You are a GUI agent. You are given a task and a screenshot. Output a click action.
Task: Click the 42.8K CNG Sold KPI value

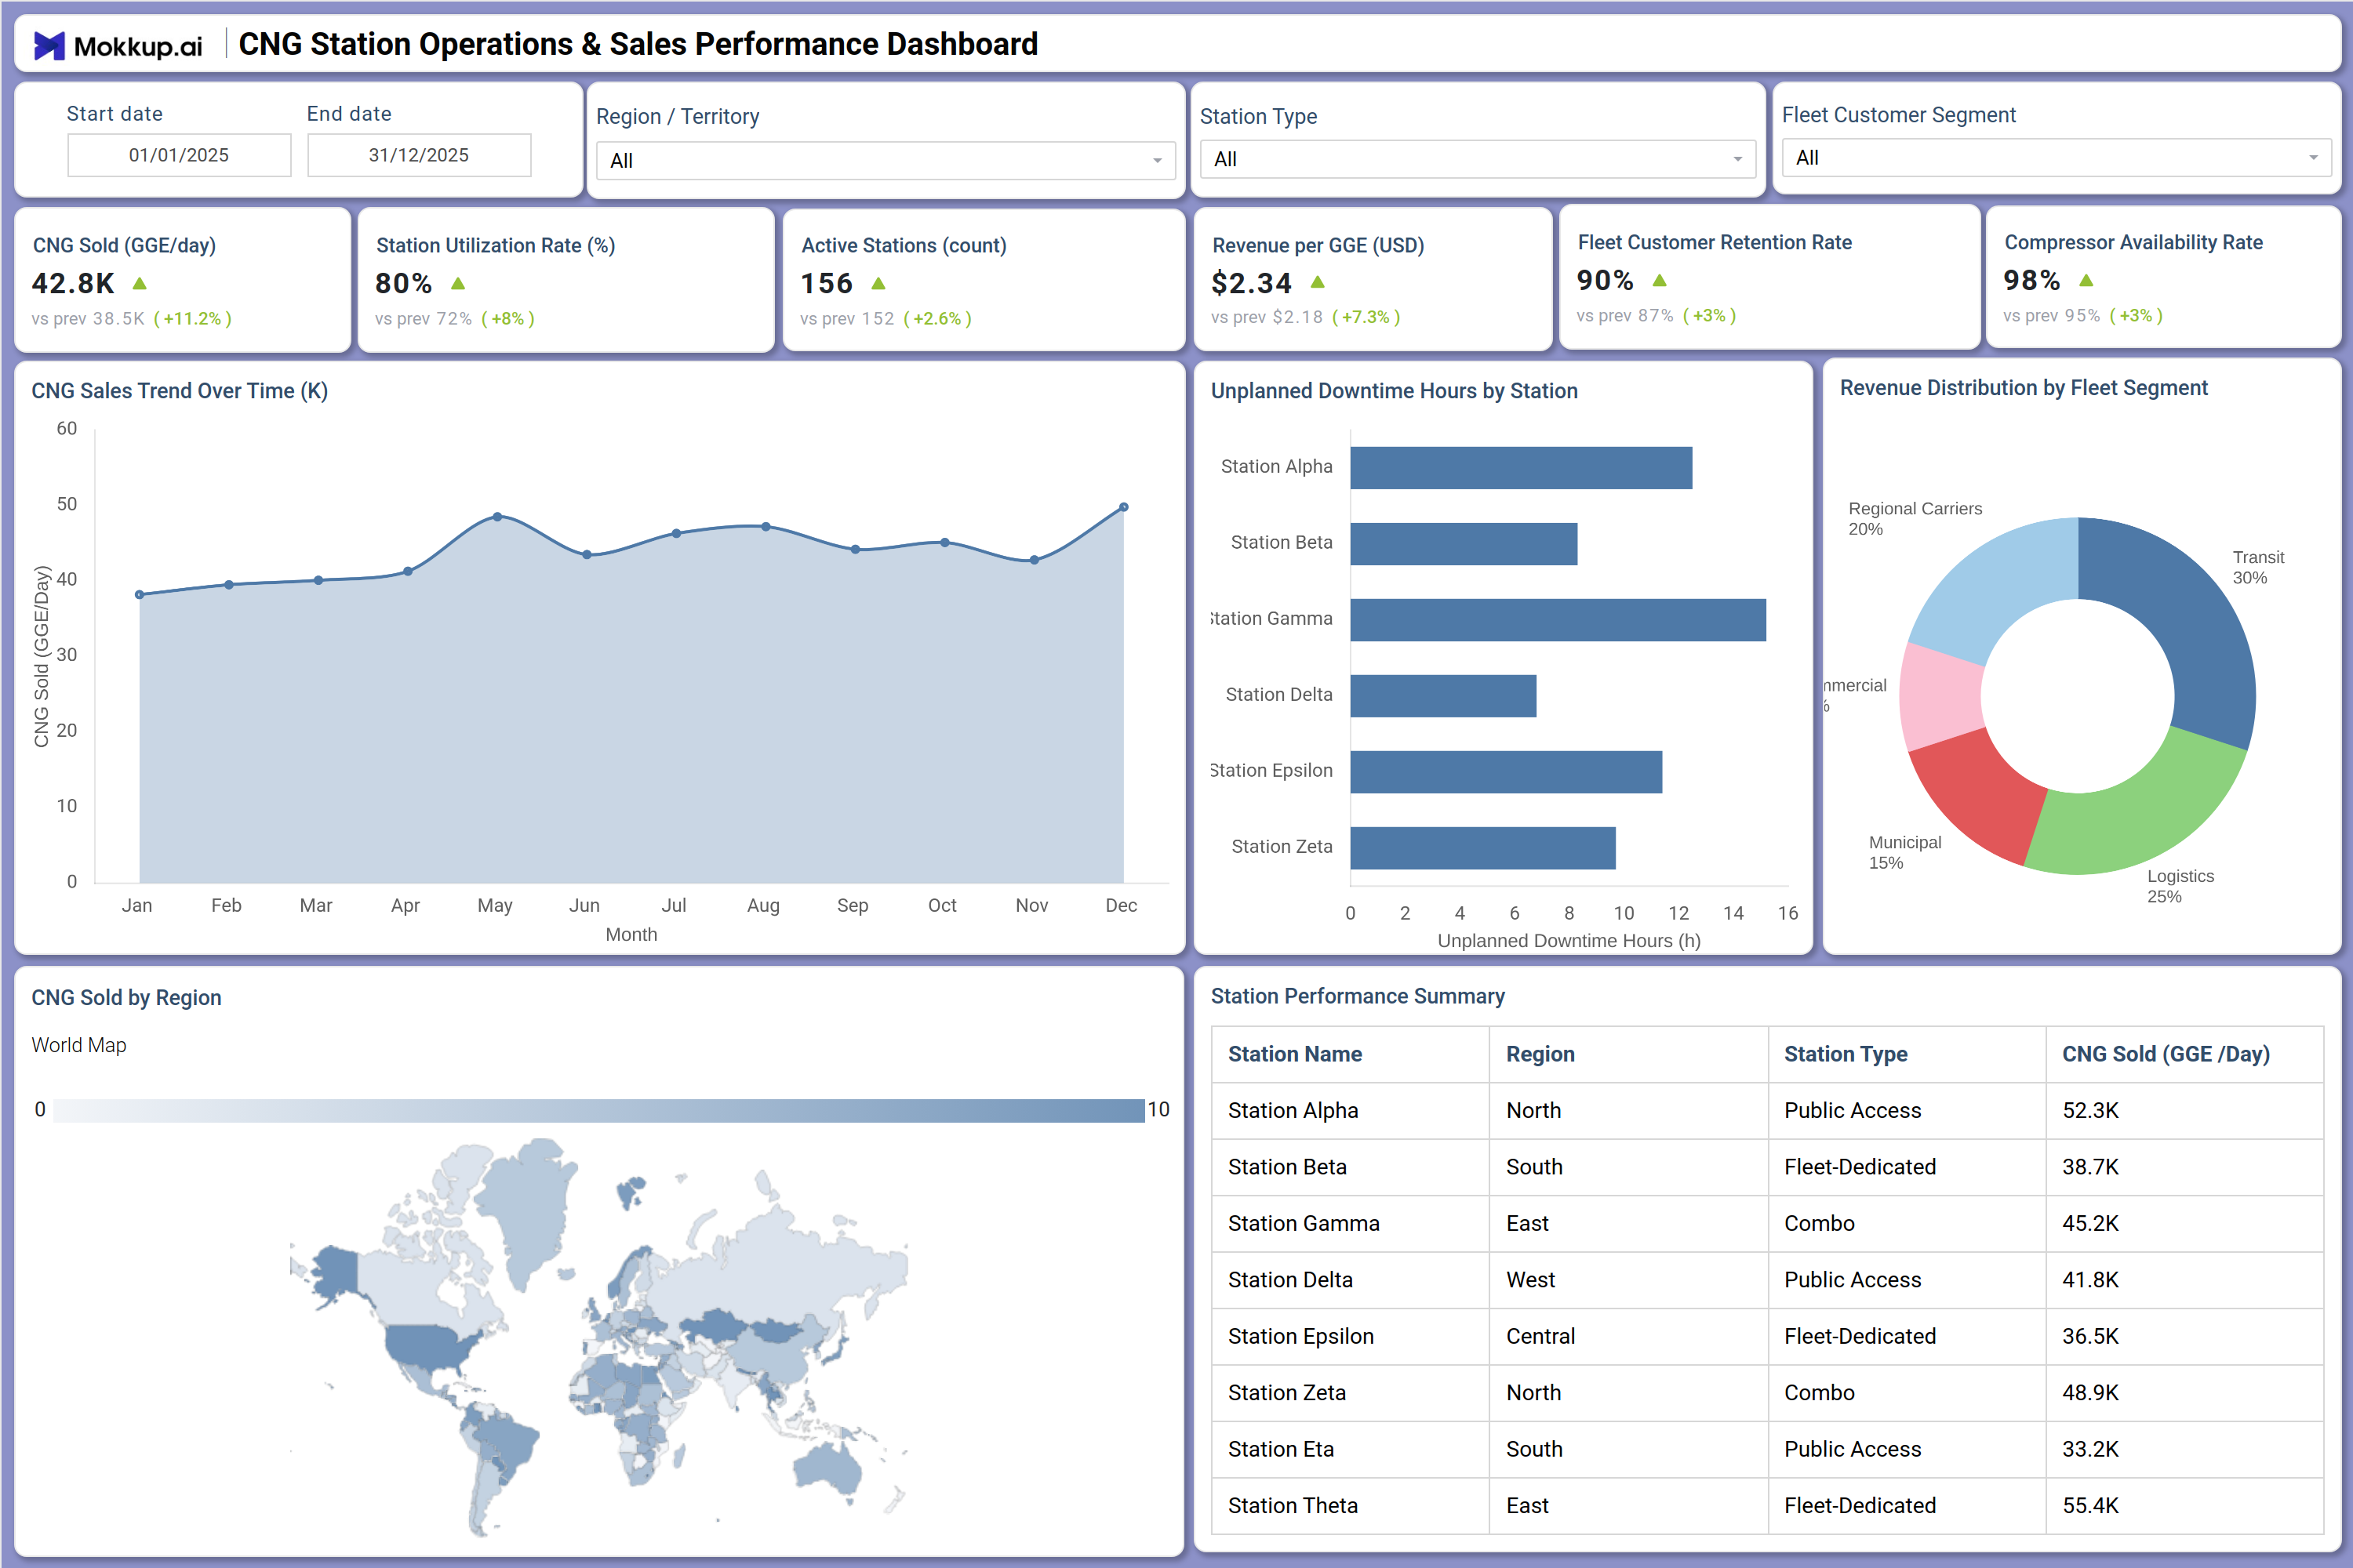click(x=73, y=284)
